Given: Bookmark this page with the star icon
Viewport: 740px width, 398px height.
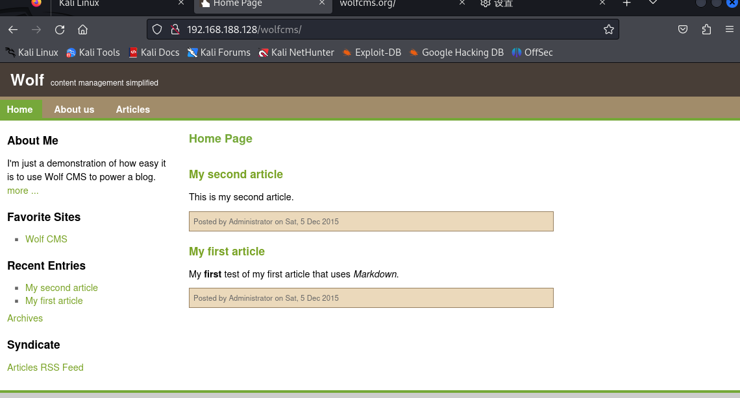Looking at the screenshot, I should tap(609, 30).
